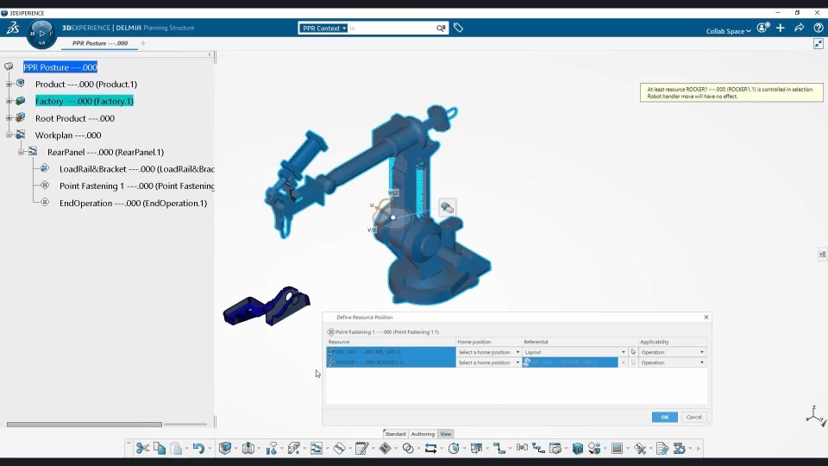Close the Define Resource Position dialog
The width and height of the screenshot is (828, 466).
tap(706, 317)
